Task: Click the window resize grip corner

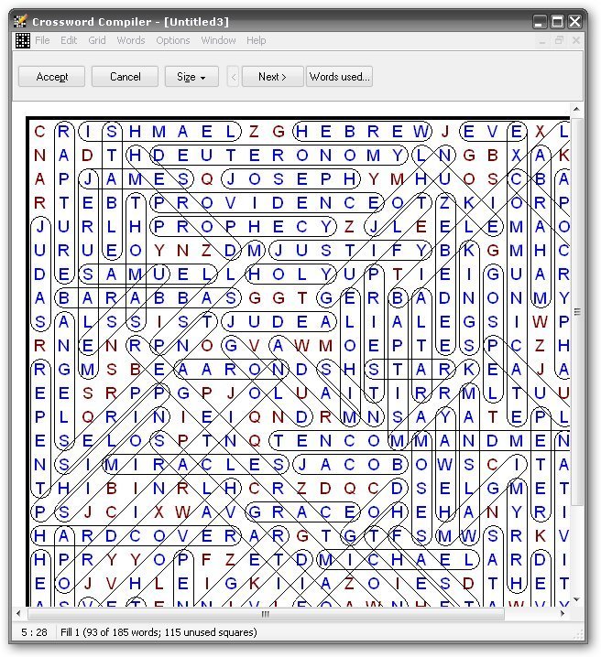Action: tap(580, 635)
